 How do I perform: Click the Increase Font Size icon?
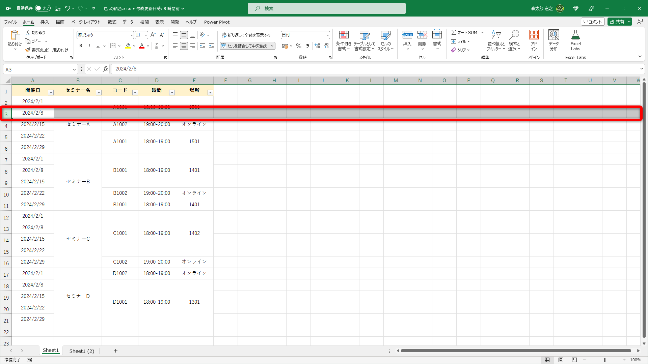point(153,35)
